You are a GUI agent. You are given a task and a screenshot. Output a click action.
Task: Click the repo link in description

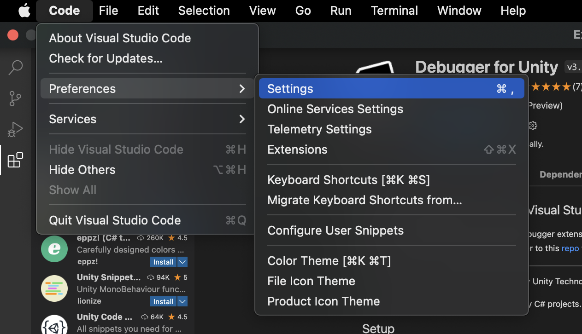pyautogui.click(x=570, y=248)
